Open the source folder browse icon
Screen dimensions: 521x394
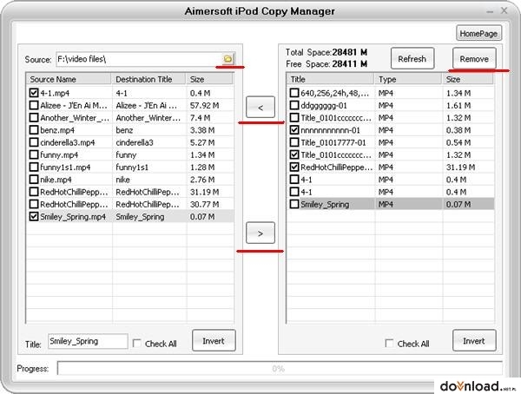click(x=228, y=59)
